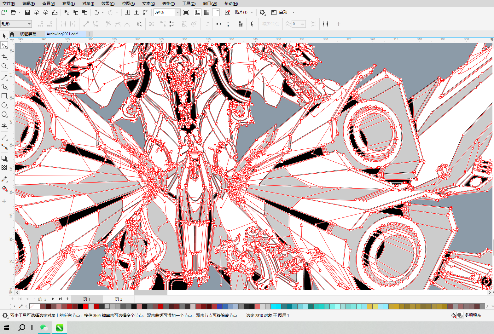Pick the Polygon tool
Screen dimensions: 494x334
pyautogui.click(x=4, y=114)
